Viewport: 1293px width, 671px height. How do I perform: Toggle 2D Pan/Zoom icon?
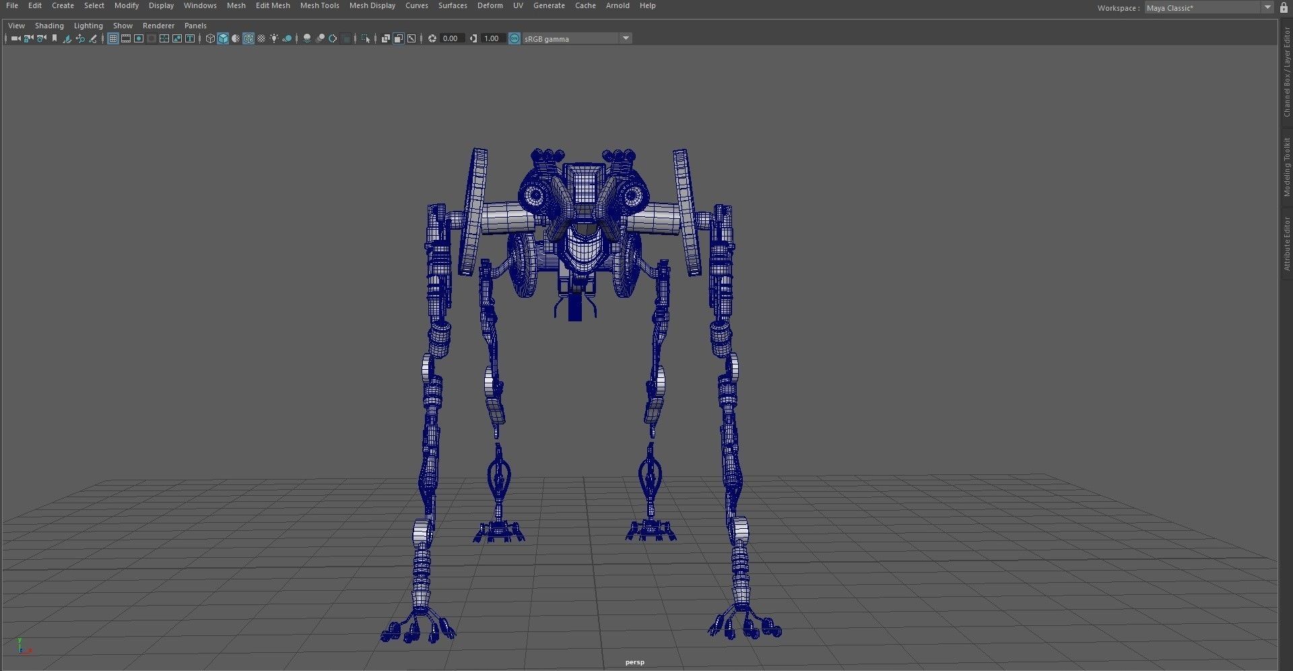point(80,38)
